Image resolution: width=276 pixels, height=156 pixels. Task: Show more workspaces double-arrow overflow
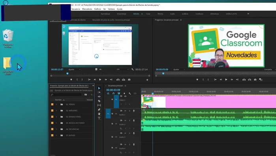(x=248, y=14)
